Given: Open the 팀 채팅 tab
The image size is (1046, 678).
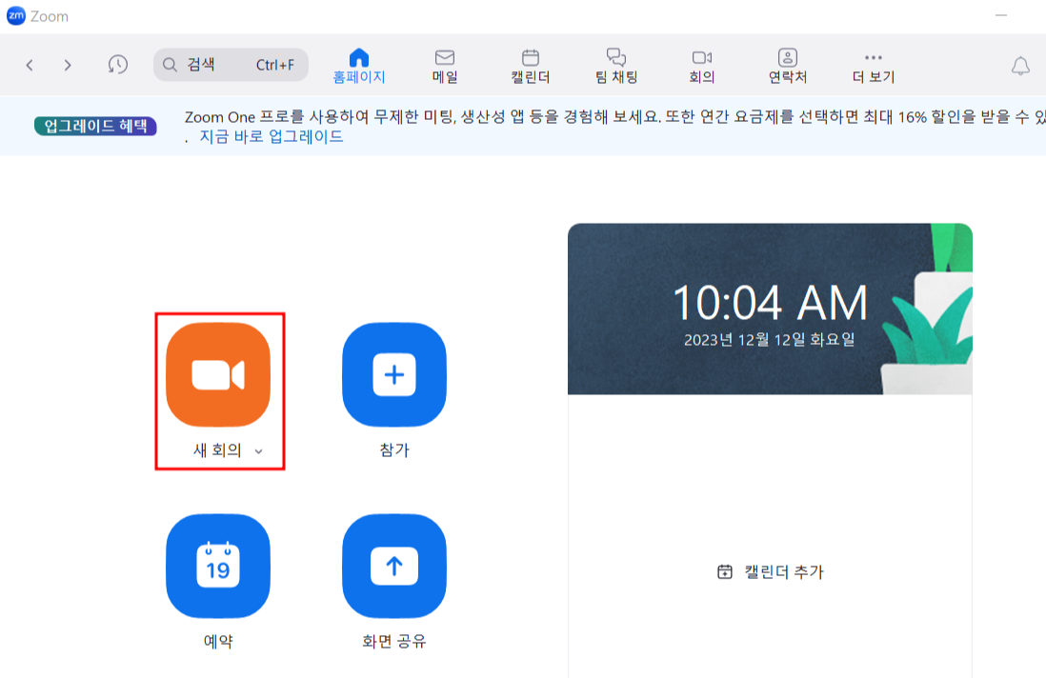Looking at the screenshot, I should click(x=615, y=66).
